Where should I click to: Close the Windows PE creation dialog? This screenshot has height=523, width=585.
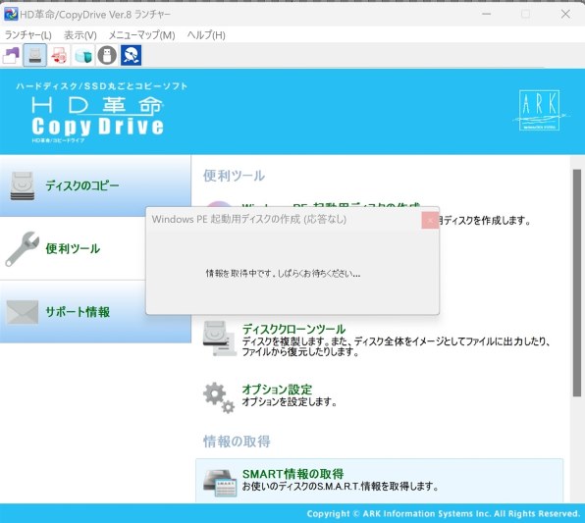(430, 220)
